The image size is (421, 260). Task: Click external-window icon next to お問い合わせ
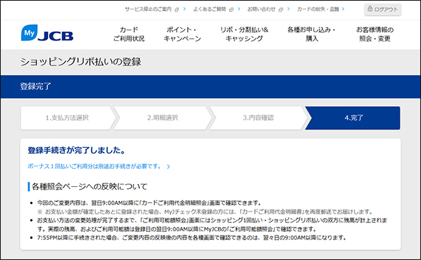281,10
